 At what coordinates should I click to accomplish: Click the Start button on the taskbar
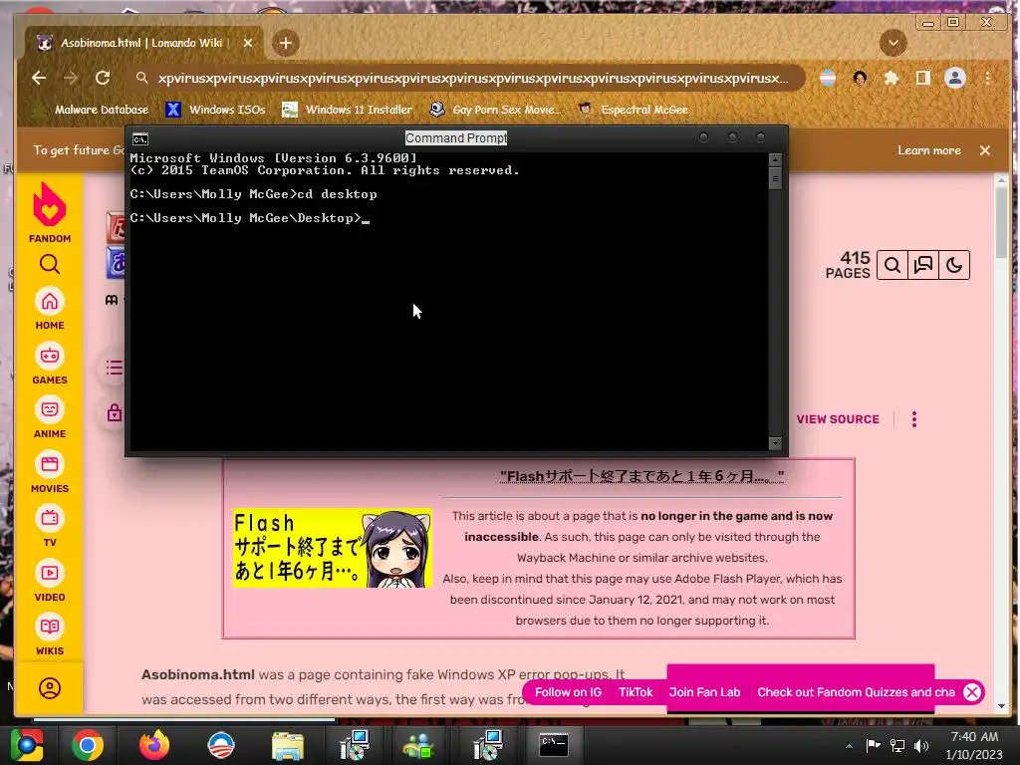[x=27, y=745]
